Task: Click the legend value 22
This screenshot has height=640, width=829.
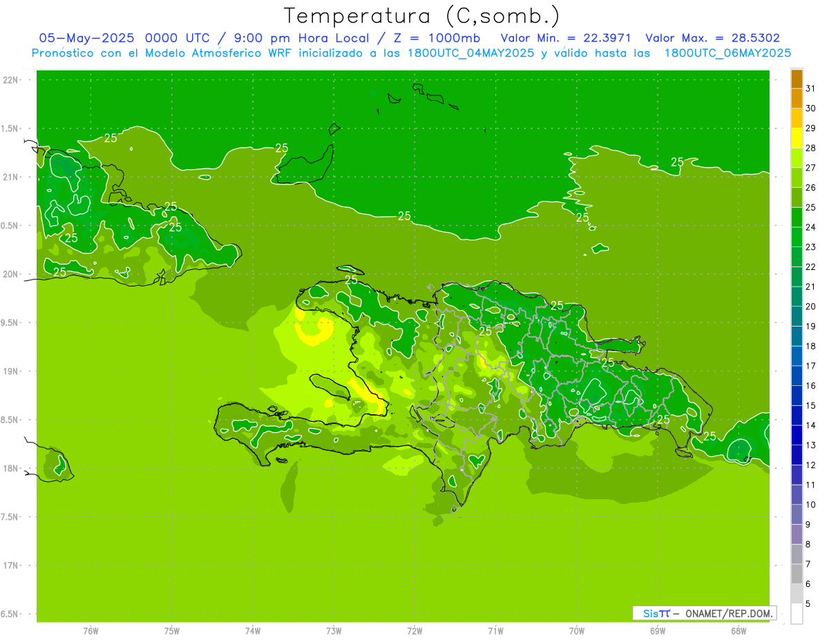Action: pyautogui.click(x=811, y=267)
